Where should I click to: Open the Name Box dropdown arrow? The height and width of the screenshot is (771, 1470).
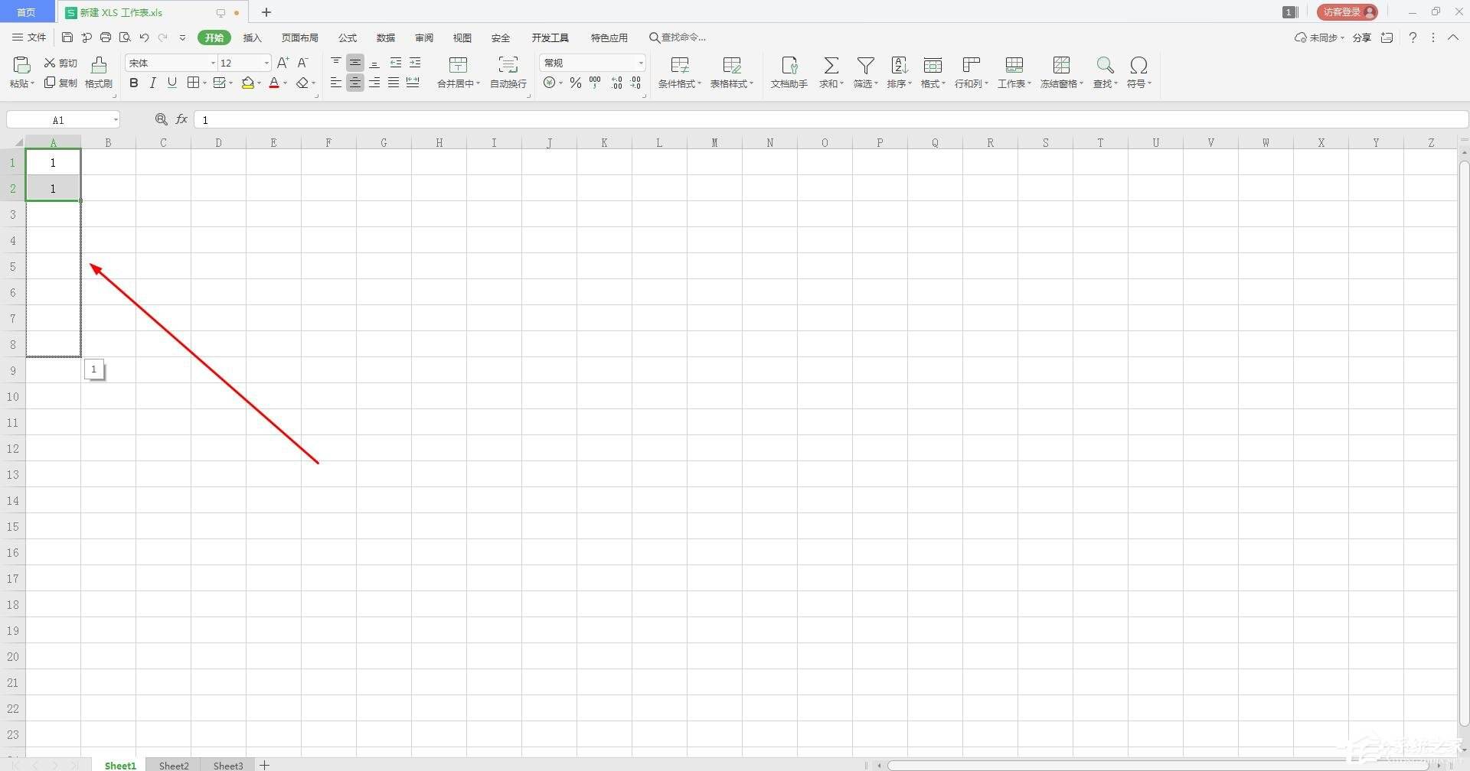pyautogui.click(x=116, y=120)
